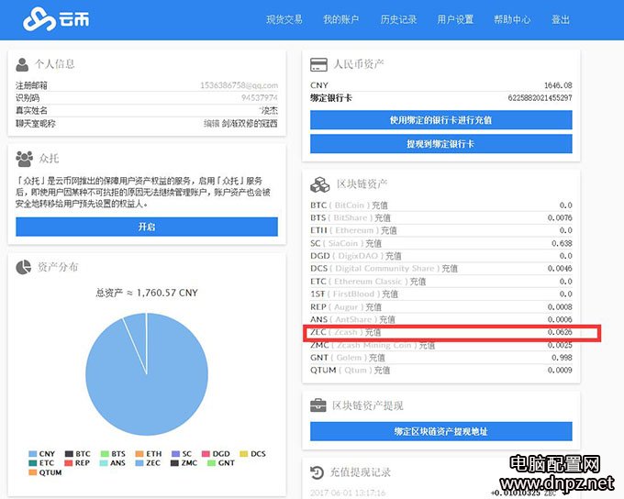The width and height of the screenshot is (624, 499).
Task: Click the GNT balance 0.998
Action: [562, 358]
